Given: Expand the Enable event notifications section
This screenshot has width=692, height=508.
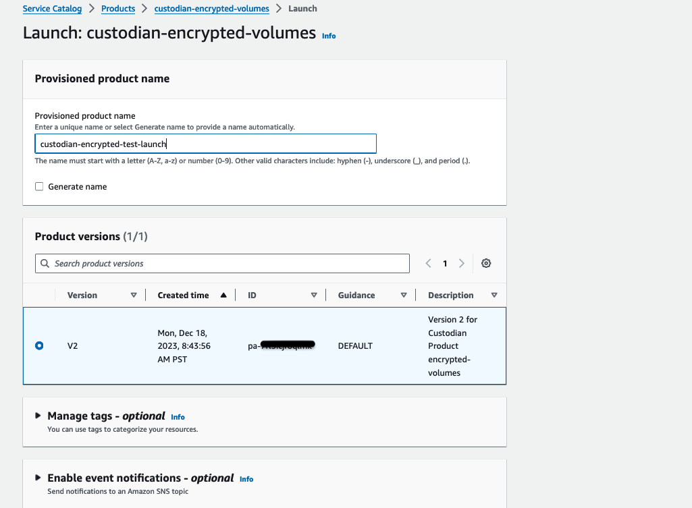Looking at the screenshot, I should tap(38, 478).
